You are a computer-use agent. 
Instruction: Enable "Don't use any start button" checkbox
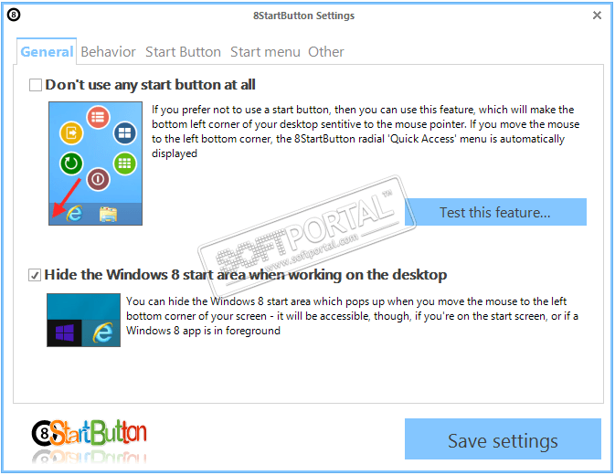[x=36, y=85]
